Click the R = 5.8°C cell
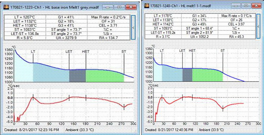The image size is (264, 135). click(x=25, y=38)
